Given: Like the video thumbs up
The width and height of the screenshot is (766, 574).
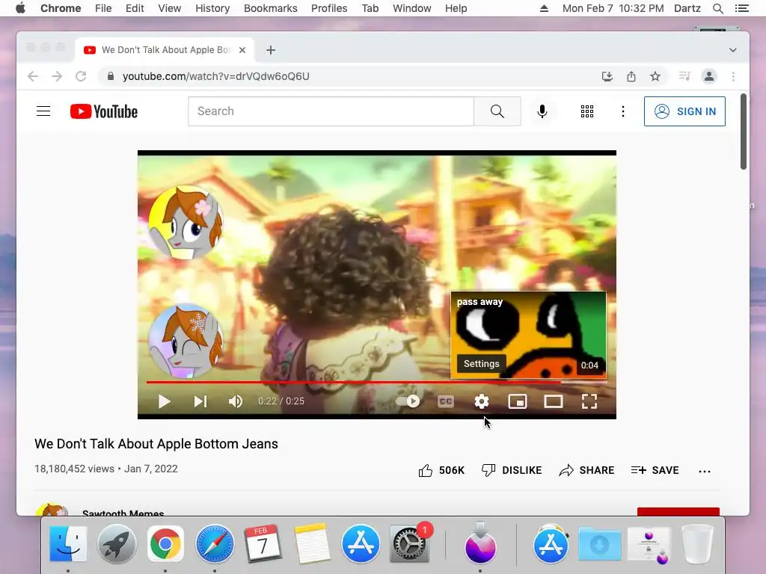Looking at the screenshot, I should tap(441, 470).
